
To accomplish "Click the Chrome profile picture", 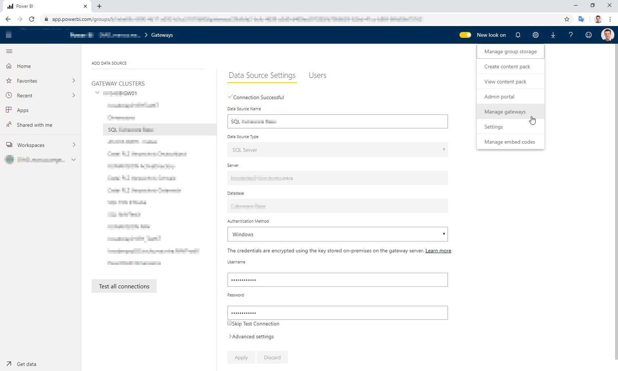I will (598, 19).
